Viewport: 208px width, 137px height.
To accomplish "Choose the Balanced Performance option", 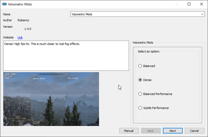I will [155, 94].
